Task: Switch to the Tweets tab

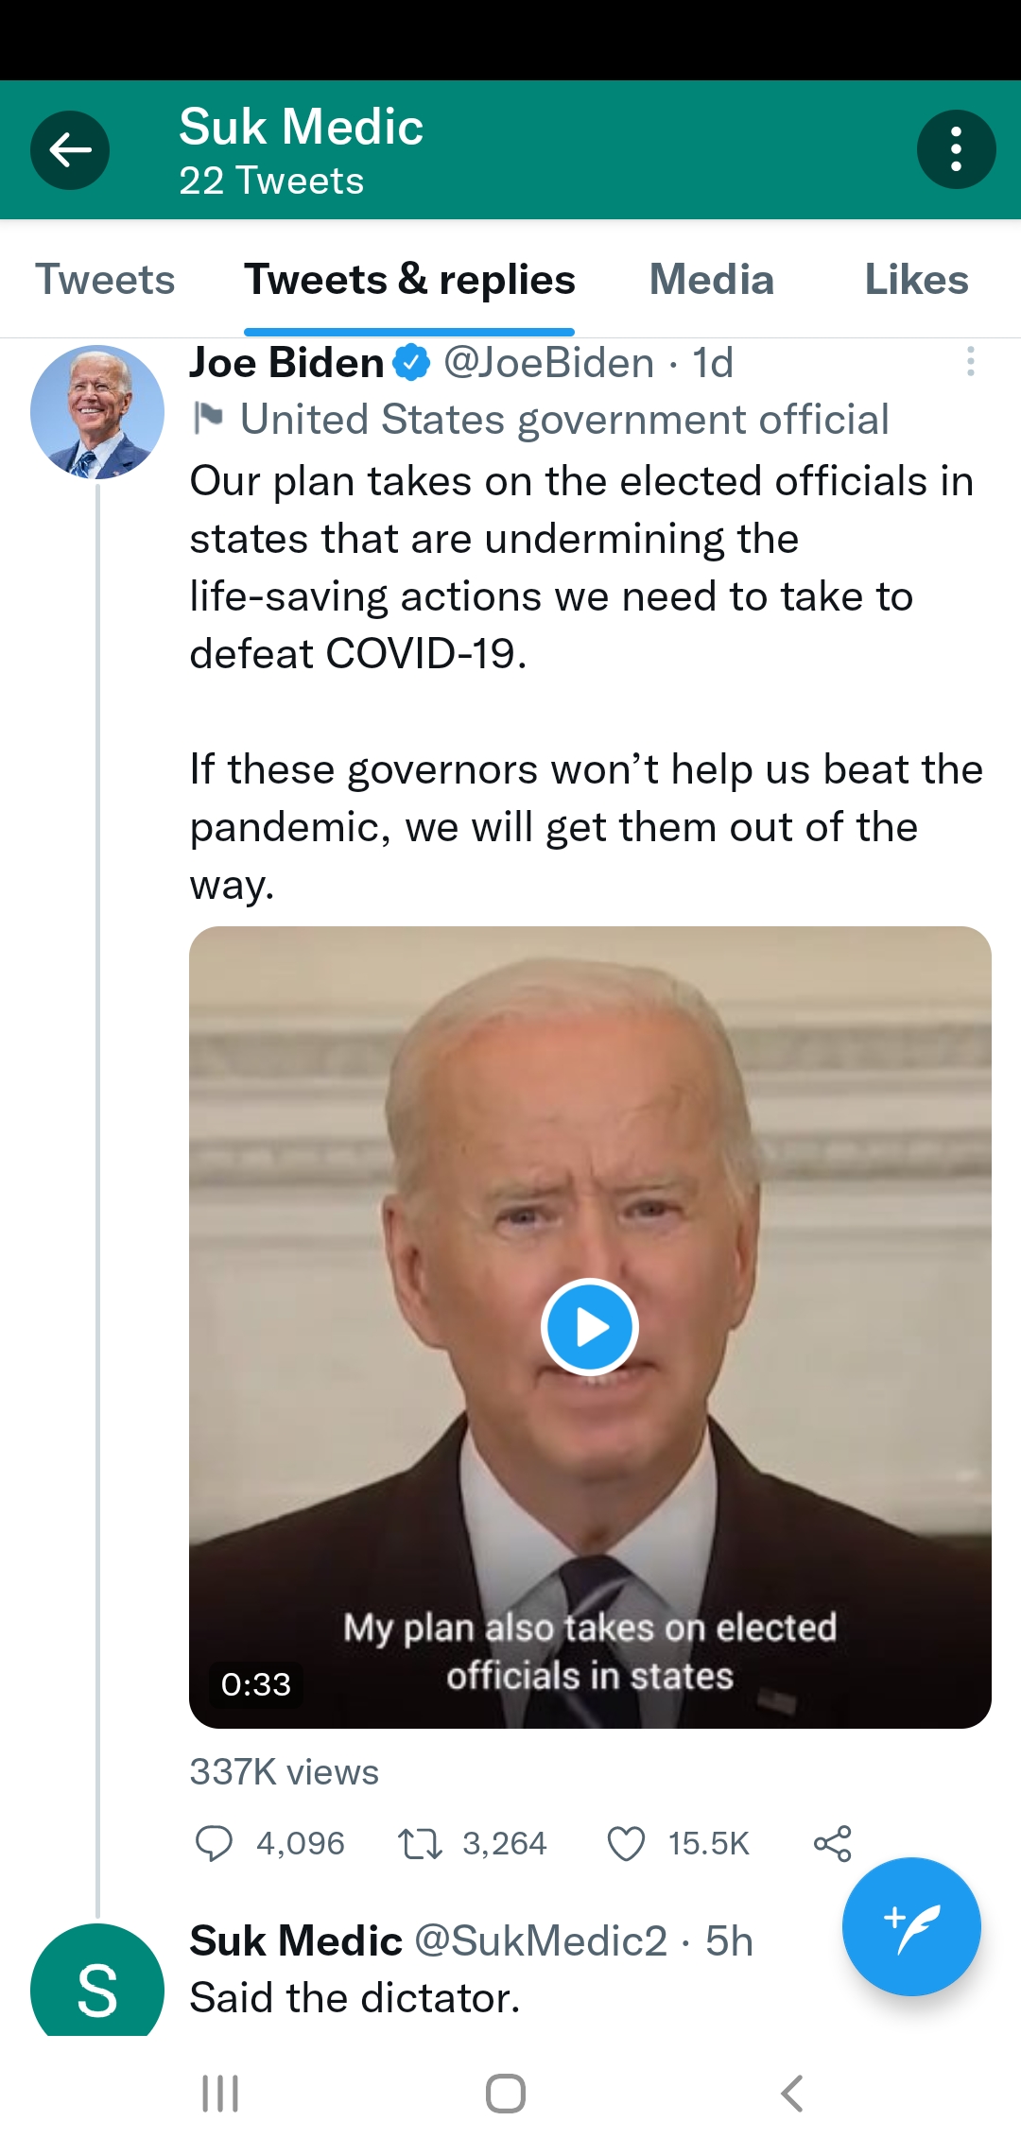Action: pyautogui.click(x=105, y=280)
